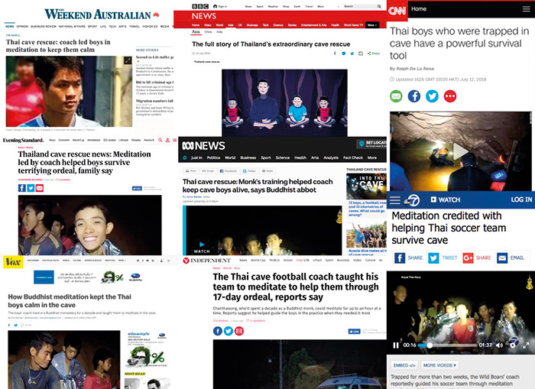This screenshot has width=535, height=389.
Task: Click WATCH play on ABC News video
Action: tap(202, 248)
